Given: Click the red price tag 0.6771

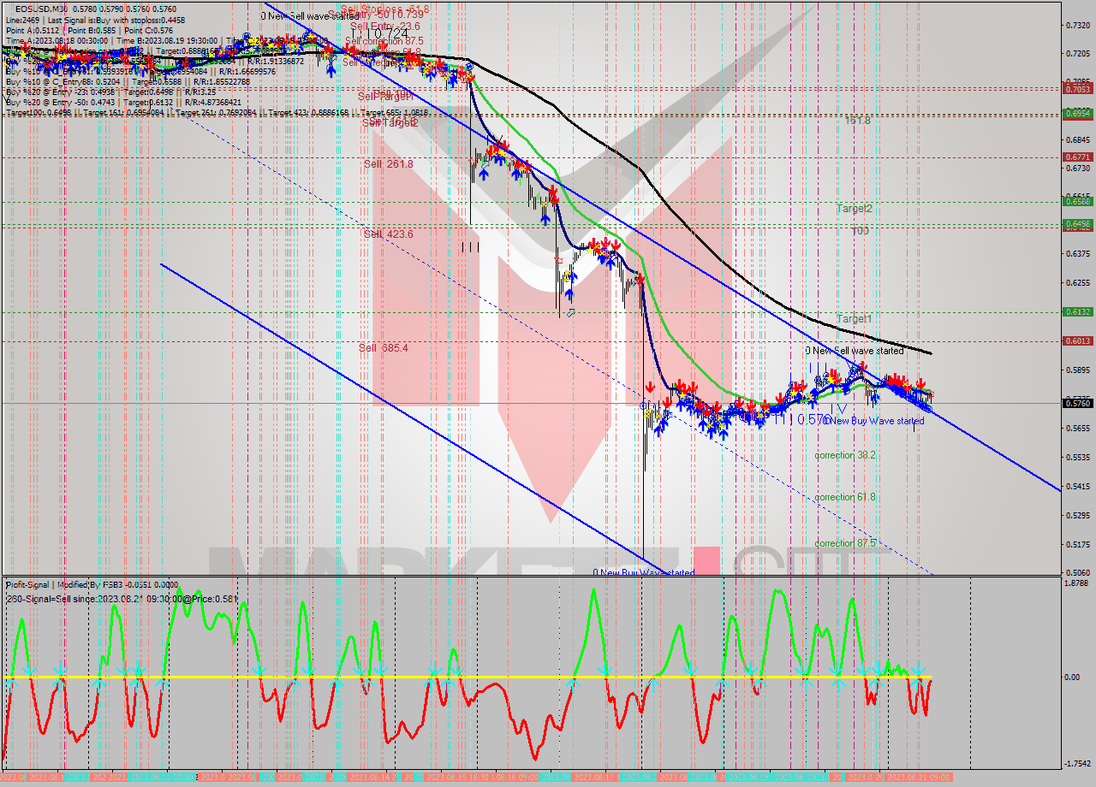Looking at the screenshot, I should coord(1076,157).
